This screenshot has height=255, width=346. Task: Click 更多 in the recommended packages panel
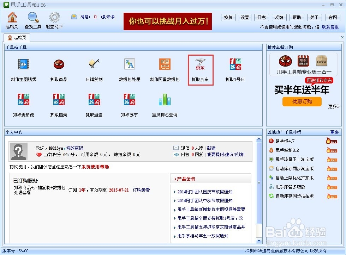tap(334, 107)
